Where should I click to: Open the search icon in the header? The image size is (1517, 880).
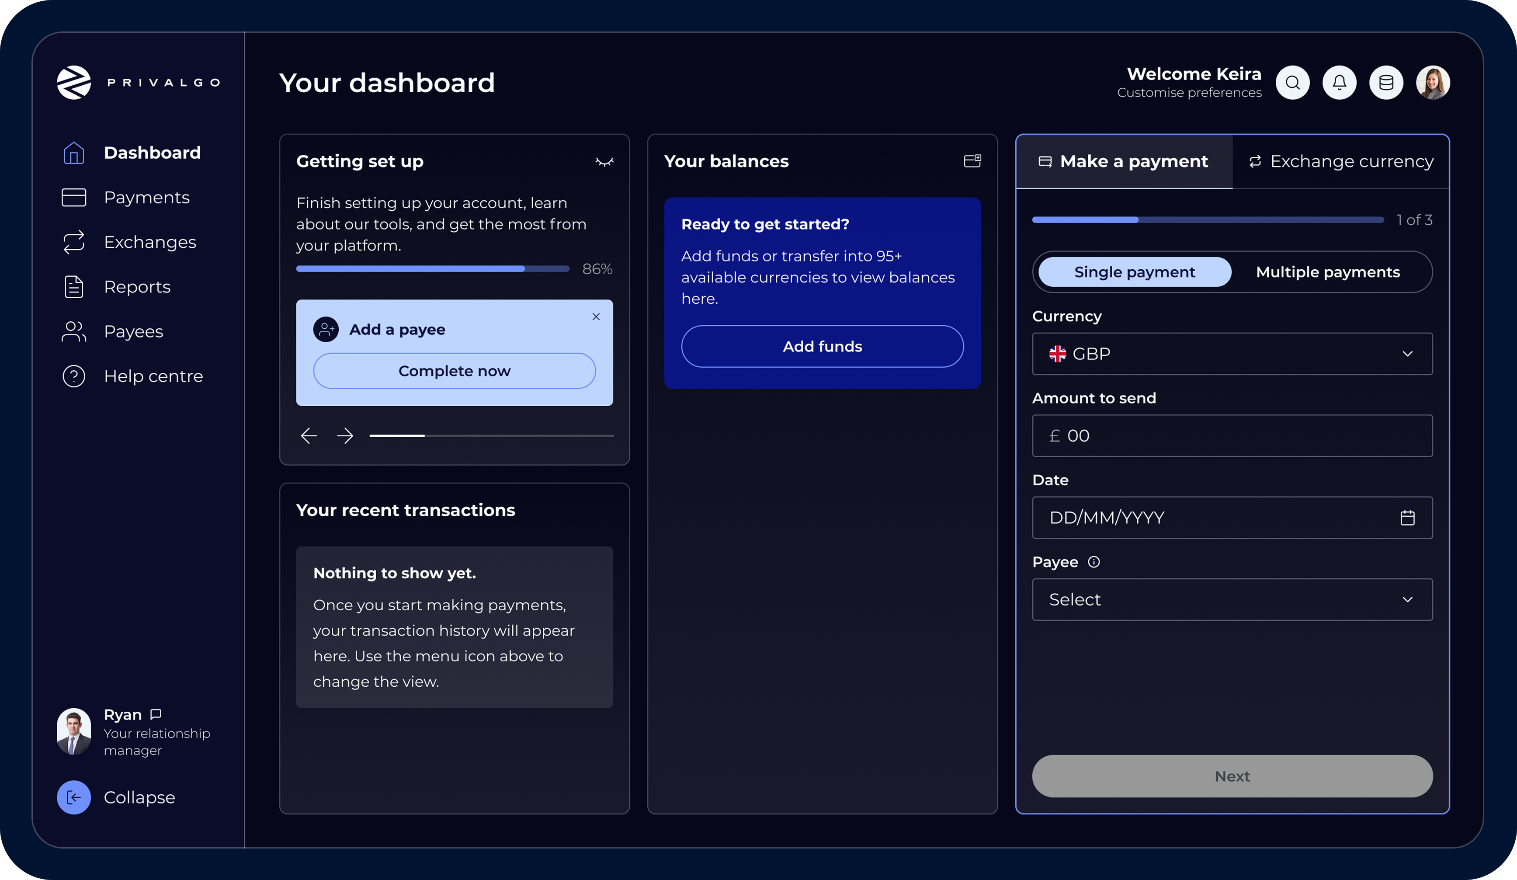click(x=1292, y=83)
